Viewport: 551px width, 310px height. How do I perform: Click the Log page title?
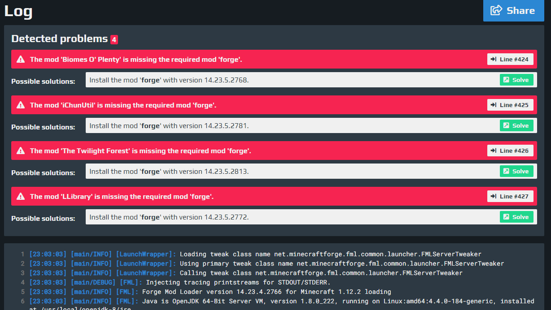click(18, 11)
